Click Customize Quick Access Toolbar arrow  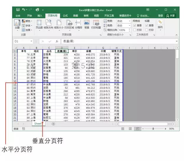[43, 10]
